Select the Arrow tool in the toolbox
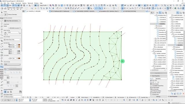 coord(2,12)
